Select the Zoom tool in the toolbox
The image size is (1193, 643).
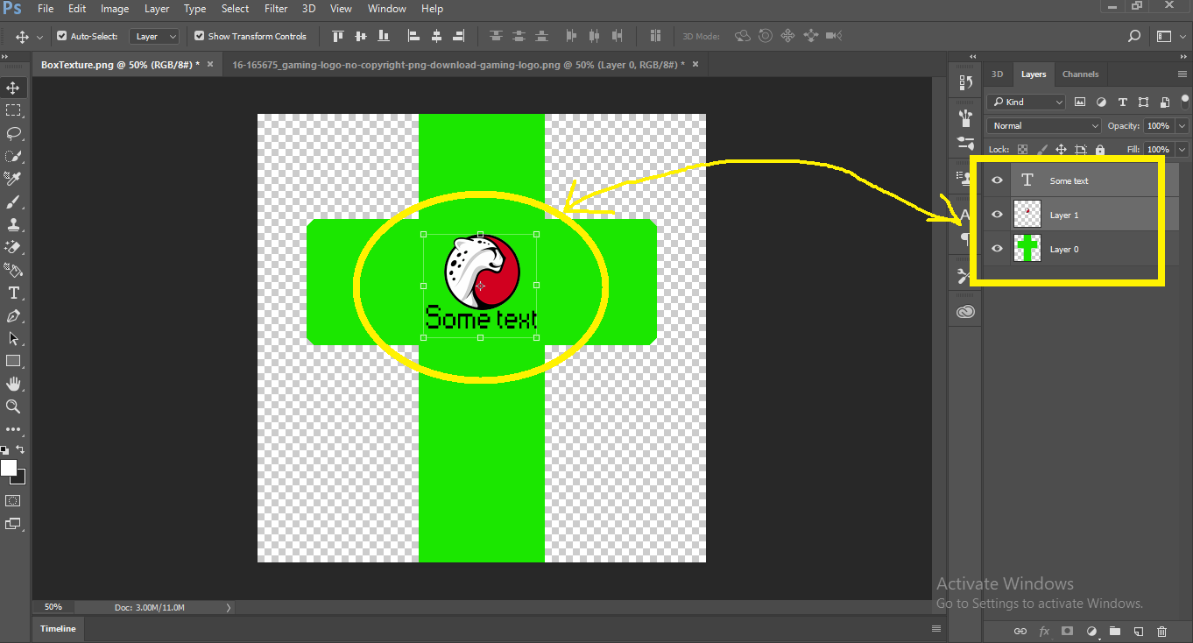(13, 406)
